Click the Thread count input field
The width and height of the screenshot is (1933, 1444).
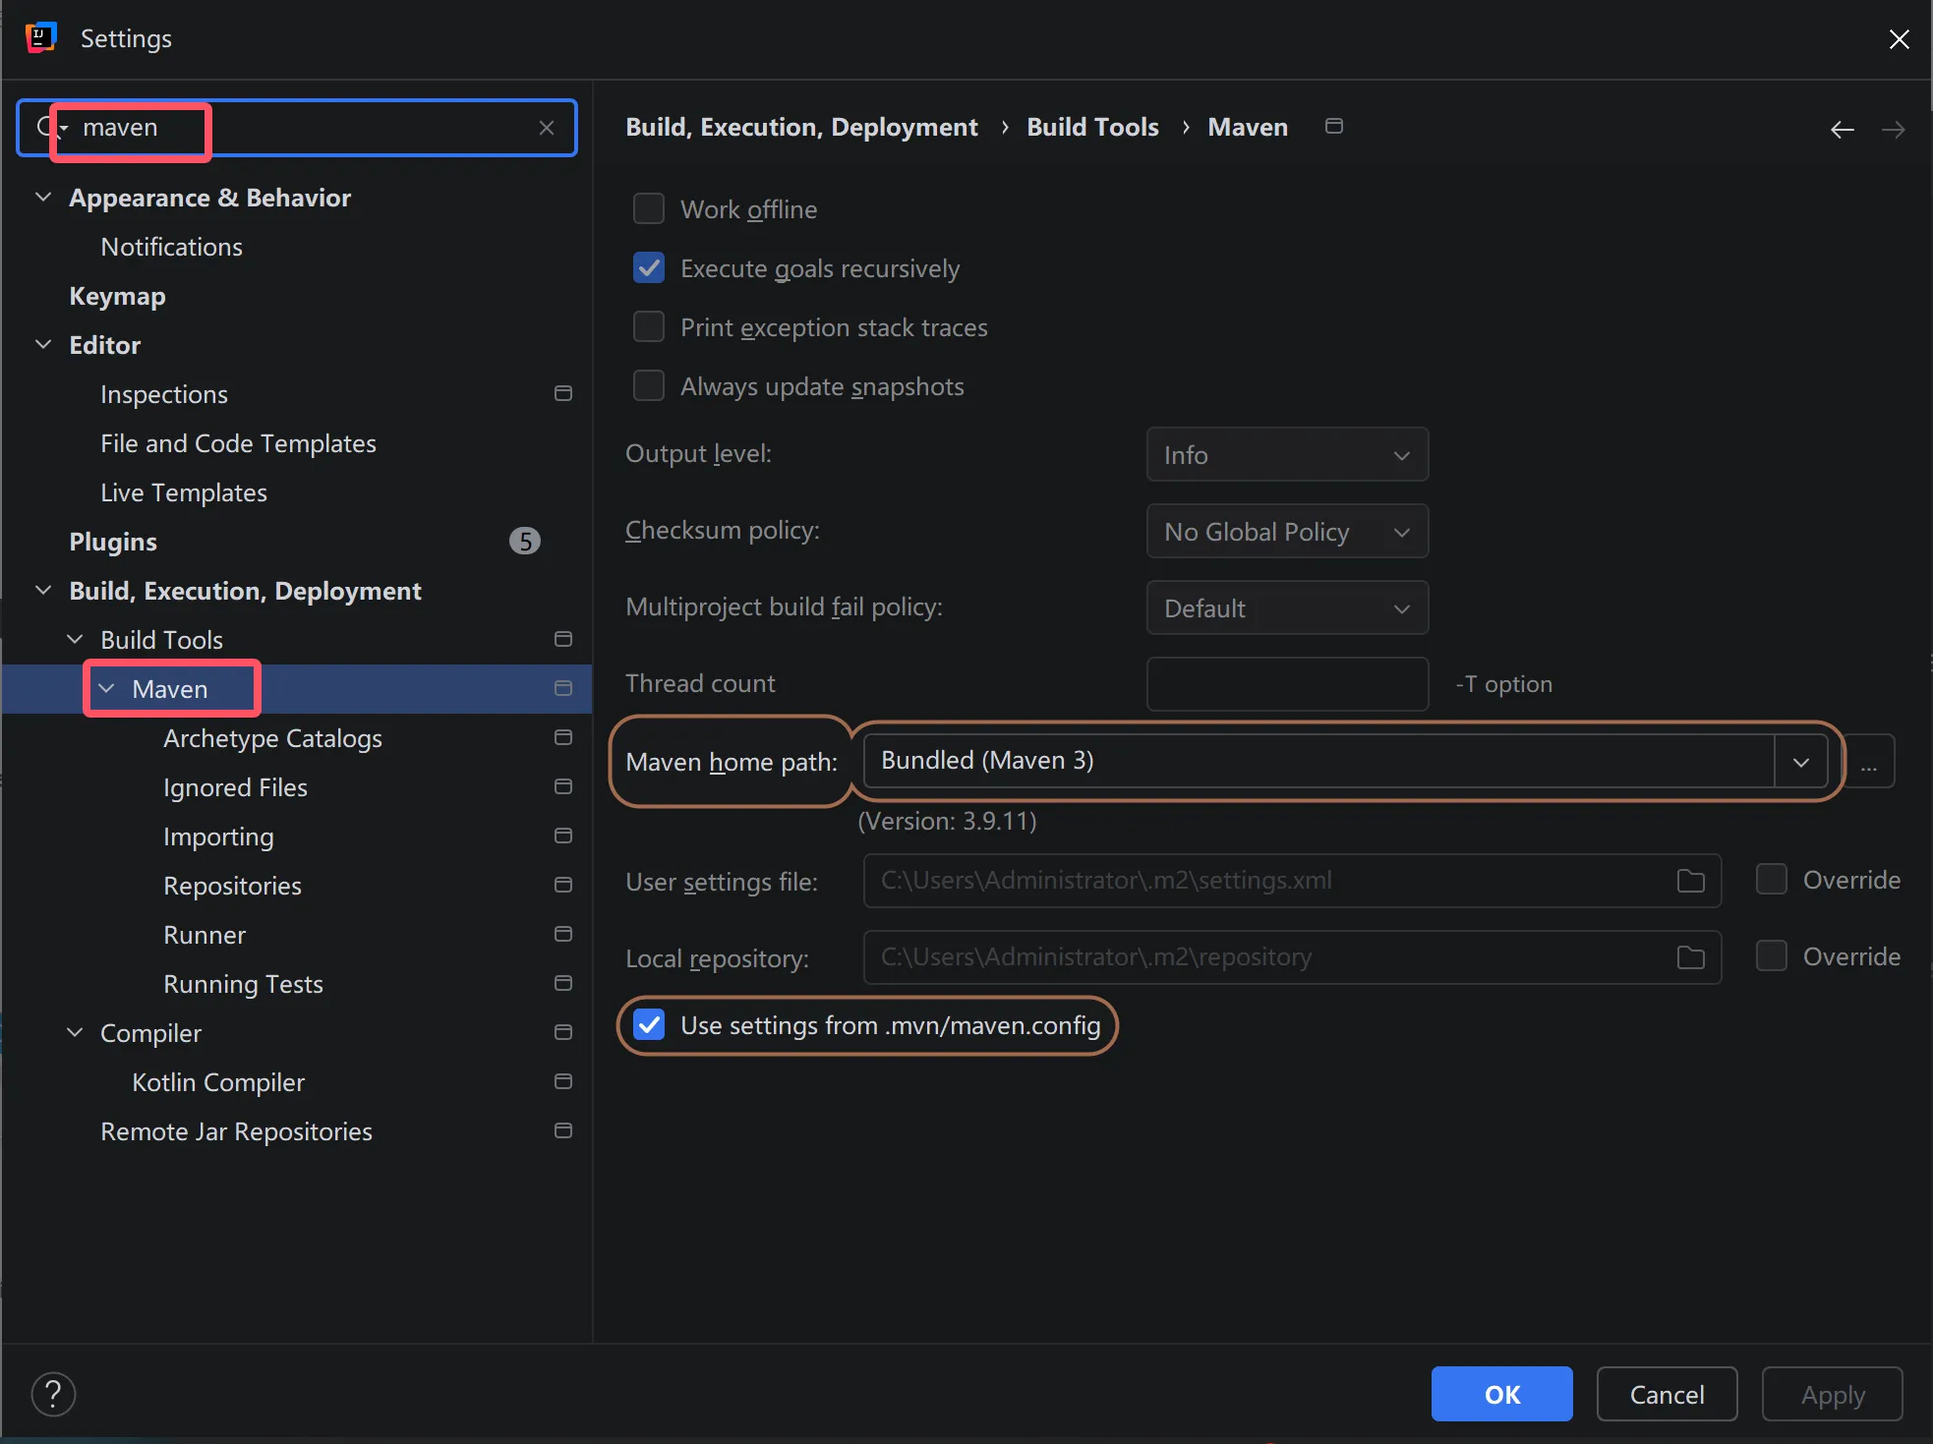pos(1286,684)
